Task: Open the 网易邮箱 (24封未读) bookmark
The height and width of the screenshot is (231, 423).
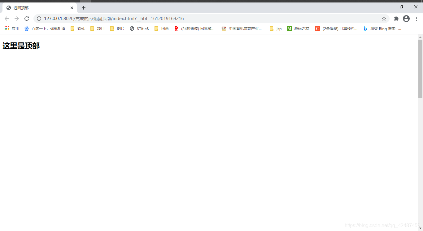Action: pyautogui.click(x=194, y=28)
